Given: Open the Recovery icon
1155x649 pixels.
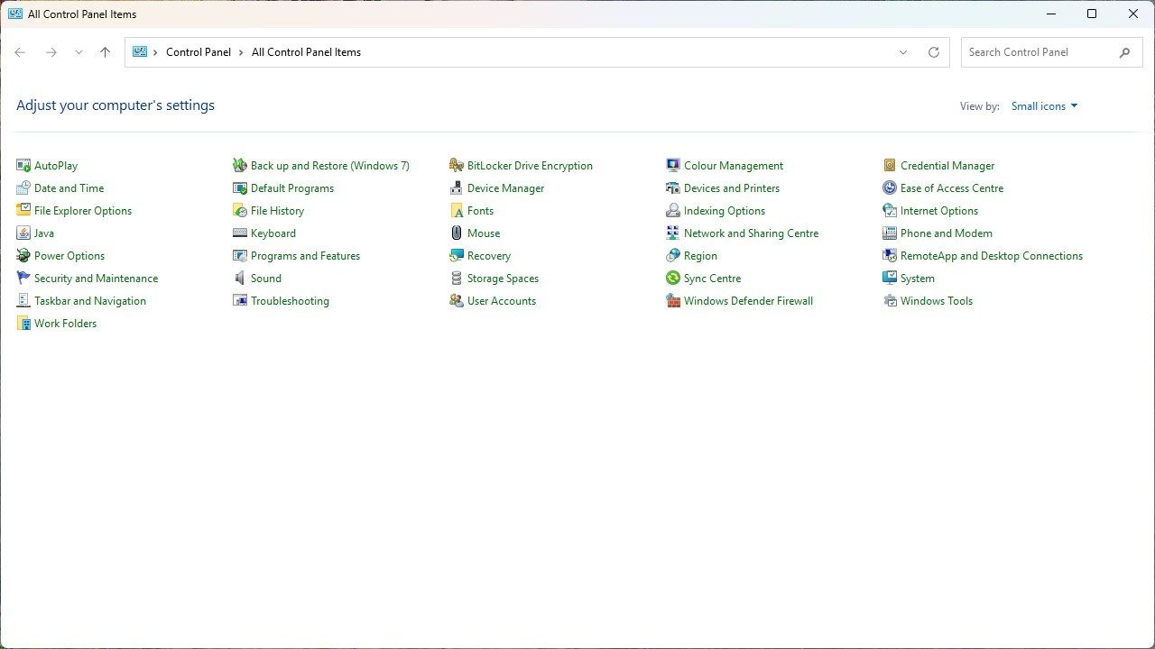Looking at the screenshot, I should coord(457,256).
